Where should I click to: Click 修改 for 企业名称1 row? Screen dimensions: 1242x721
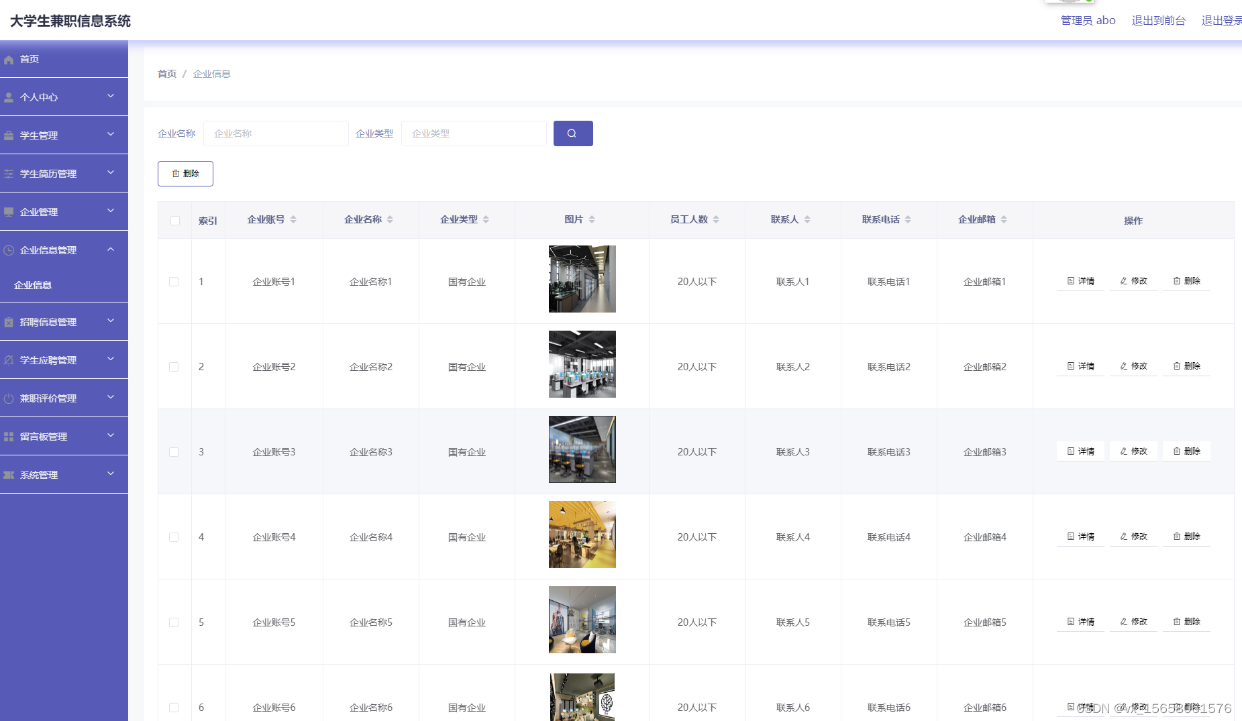[x=1133, y=281]
